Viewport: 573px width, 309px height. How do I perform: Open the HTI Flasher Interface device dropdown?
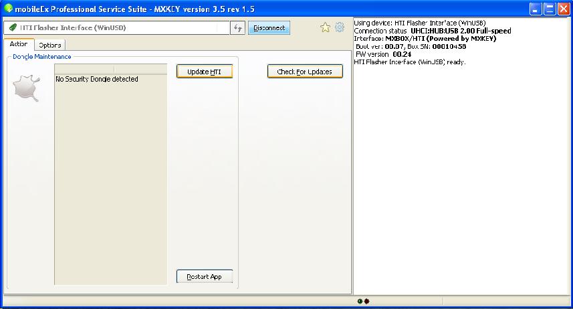tap(116, 28)
